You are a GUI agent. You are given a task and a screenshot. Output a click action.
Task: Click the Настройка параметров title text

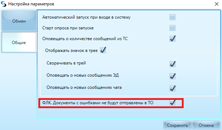[x=31, y=4]
